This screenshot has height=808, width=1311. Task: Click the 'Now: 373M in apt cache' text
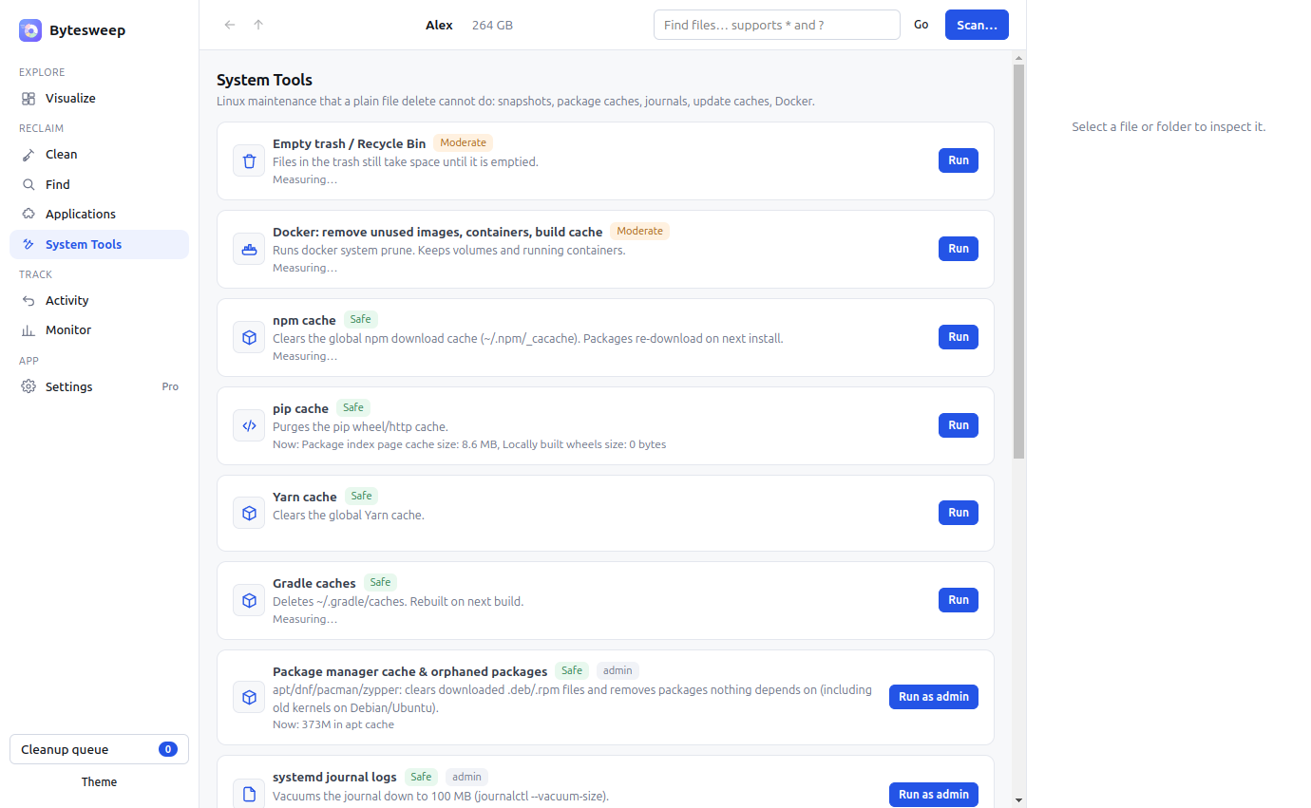tap(333, 724)
